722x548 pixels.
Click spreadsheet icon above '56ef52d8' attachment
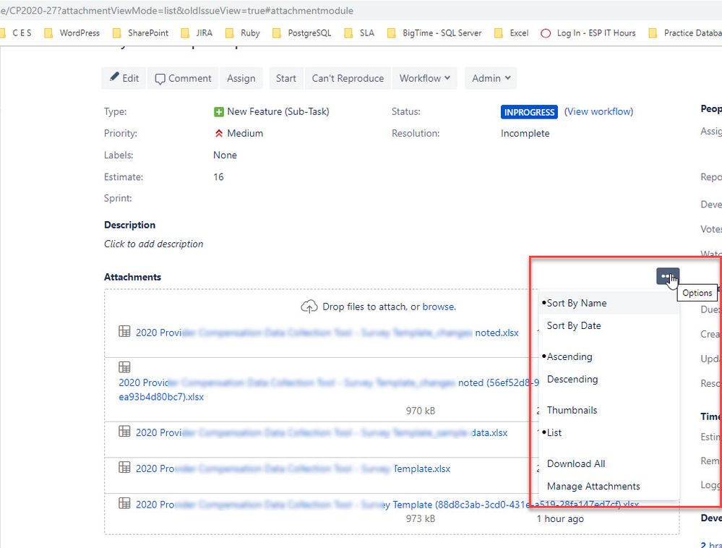coord(124,367)
